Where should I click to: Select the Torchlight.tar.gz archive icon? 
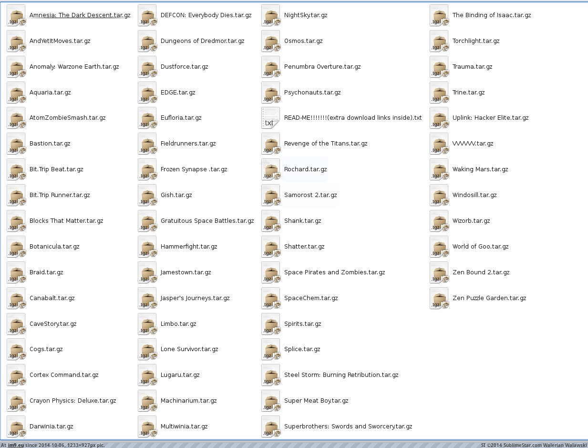tap(439, 41)
